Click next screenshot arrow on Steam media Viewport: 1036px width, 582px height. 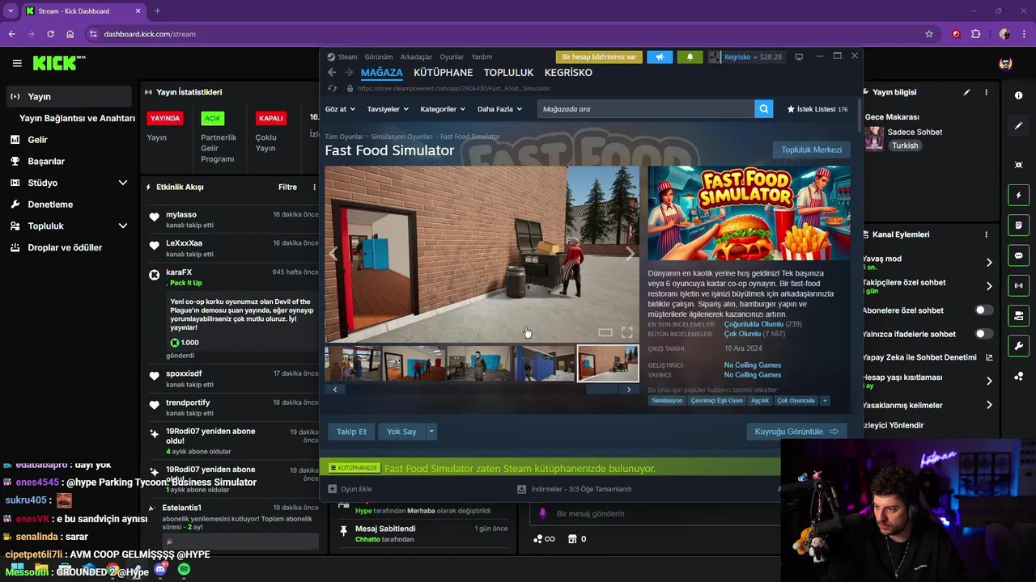pos(630,253)
